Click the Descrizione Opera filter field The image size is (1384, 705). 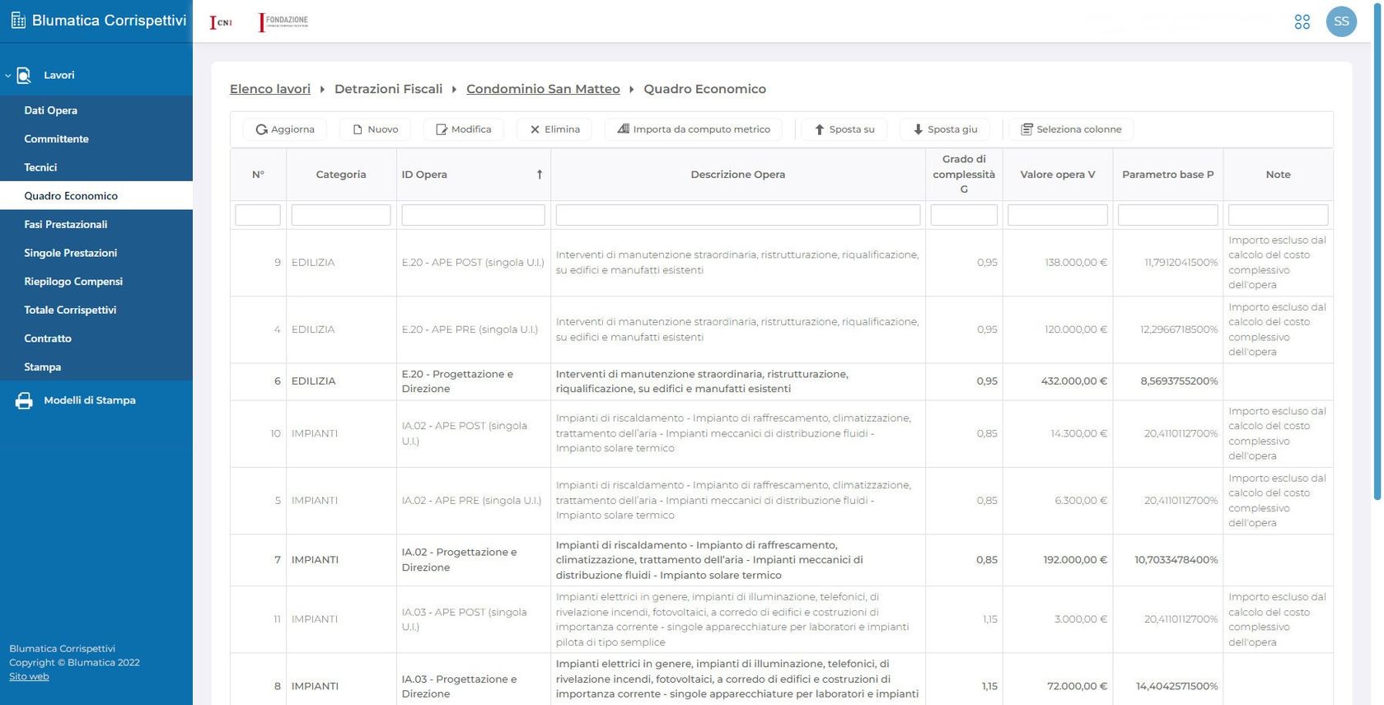pyautogui.click(x=737, y=215)
